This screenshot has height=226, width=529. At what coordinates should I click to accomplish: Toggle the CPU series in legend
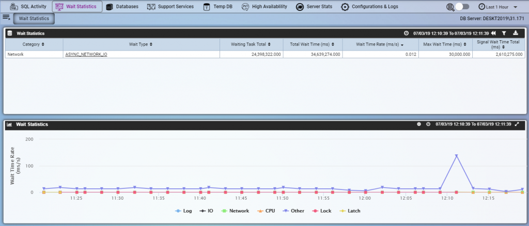tap(265, 211)
